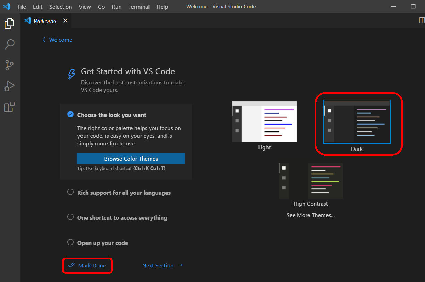Click the split editor icon
This screenshot has width=425, height=282.
click(x=422, y=20)
